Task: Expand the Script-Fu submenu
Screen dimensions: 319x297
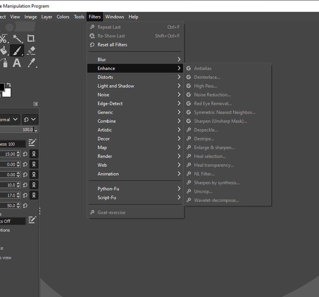Action: coord(135,198)
